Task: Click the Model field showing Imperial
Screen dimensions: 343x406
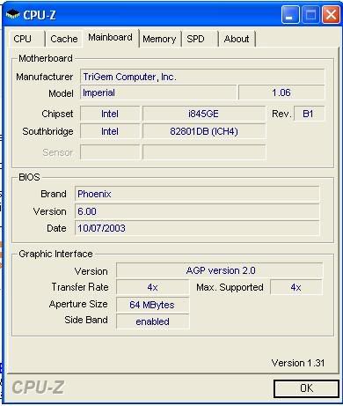Action: pyautogui.click(x=158, y=92)
